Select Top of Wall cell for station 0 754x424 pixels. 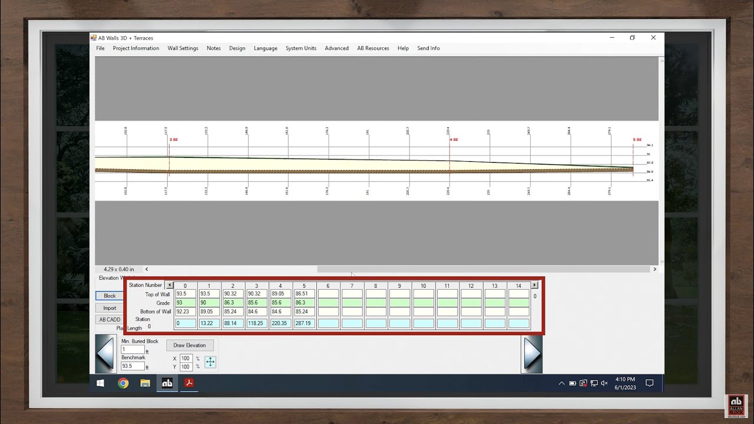click(185, 294)
